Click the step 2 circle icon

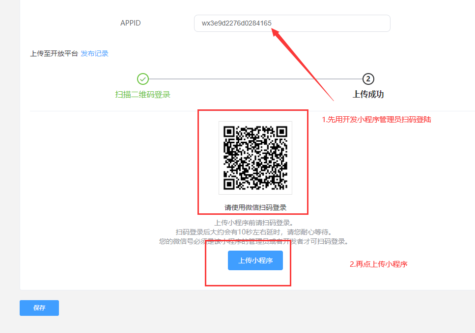[x=368, y=79]
